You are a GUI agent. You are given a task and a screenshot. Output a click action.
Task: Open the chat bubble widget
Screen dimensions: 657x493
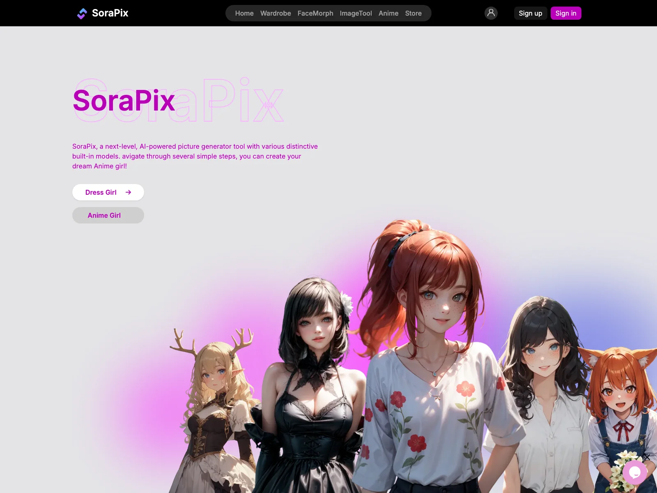635,472
